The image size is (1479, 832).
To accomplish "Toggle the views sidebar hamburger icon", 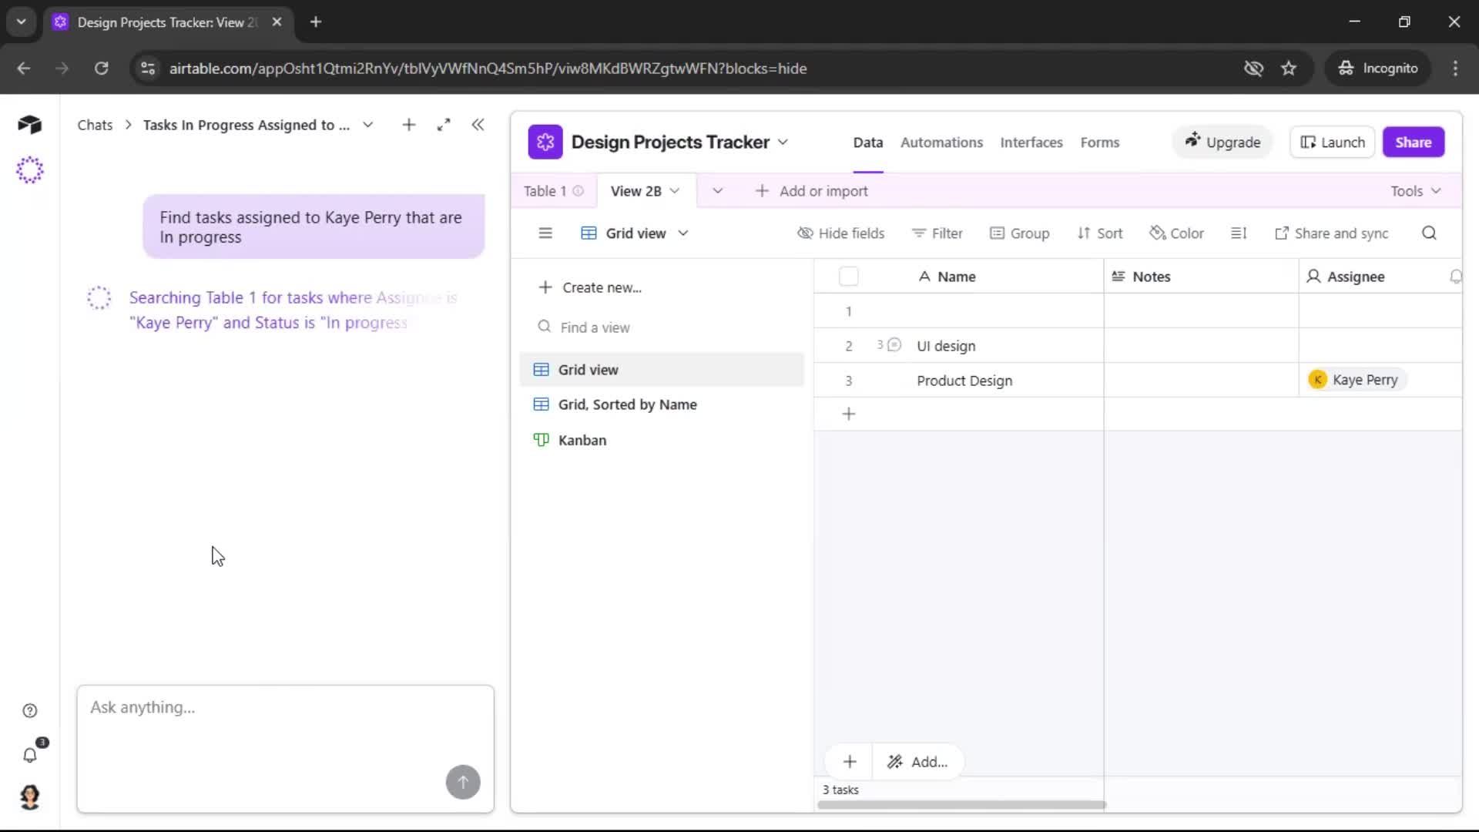I will tap(545, 233).
